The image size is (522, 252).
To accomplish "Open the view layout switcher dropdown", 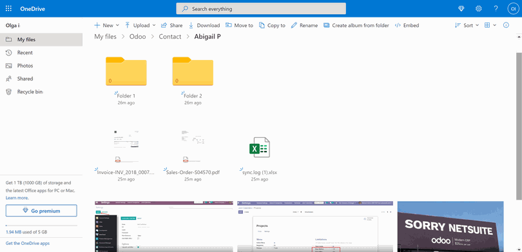I will [x=490, y=25].
